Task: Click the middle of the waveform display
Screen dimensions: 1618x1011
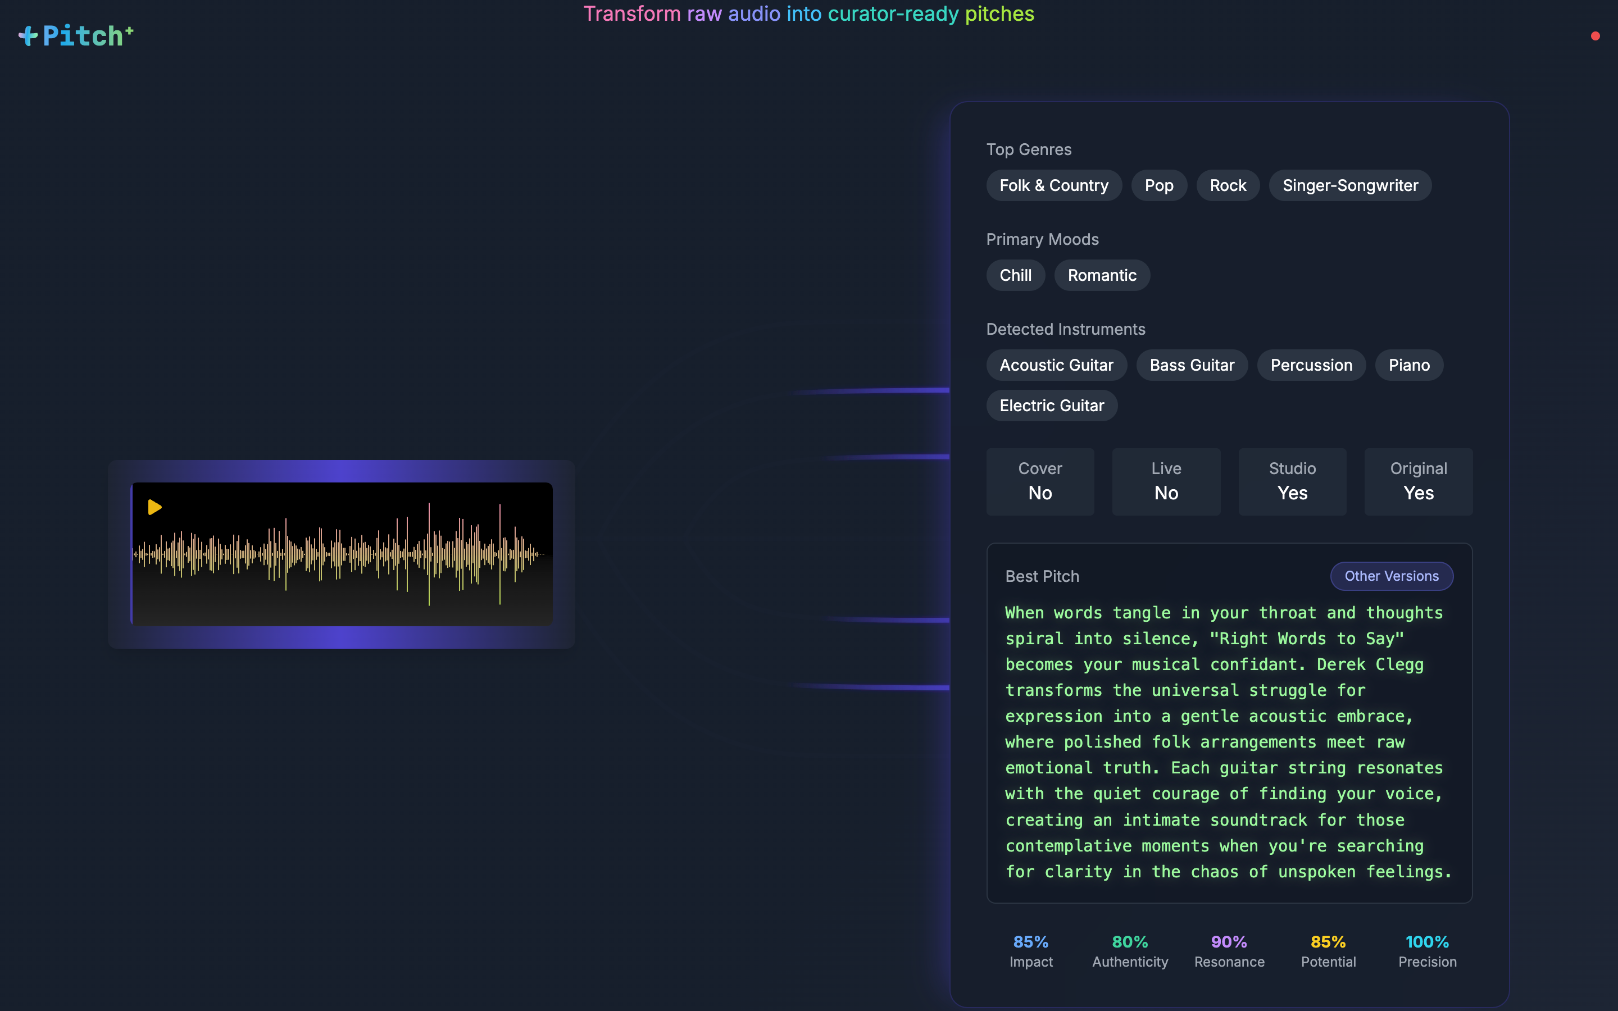Action: 342,554
